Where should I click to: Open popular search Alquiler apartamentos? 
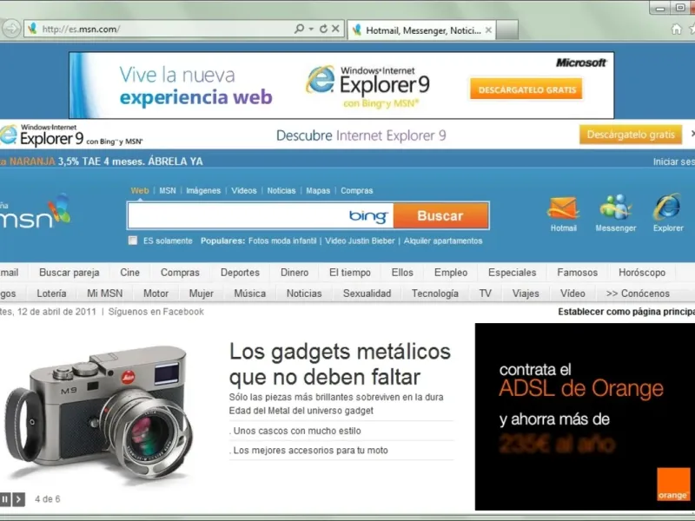(443, 241)
